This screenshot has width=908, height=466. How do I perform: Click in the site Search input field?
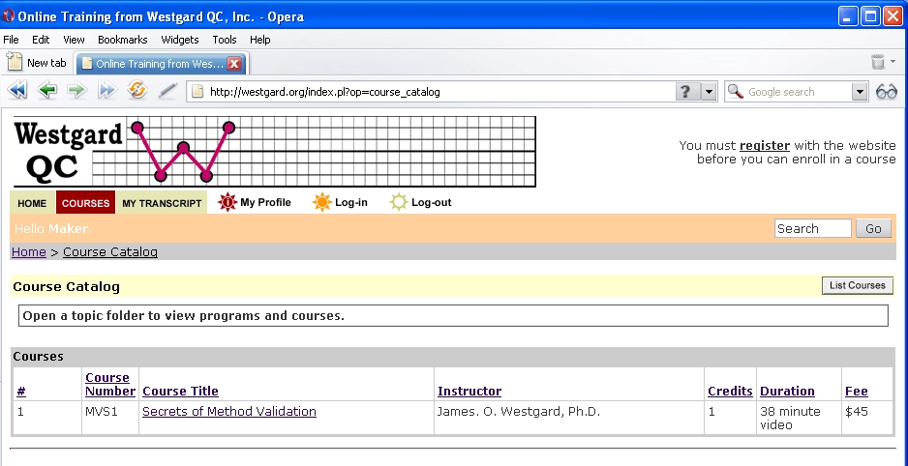812,228
